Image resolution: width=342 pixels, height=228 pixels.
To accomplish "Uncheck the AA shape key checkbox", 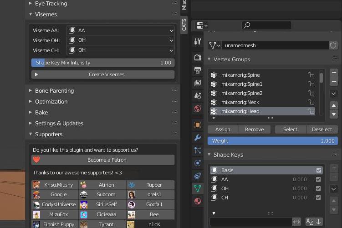I will pyautogui.click(x=318, y=179).
